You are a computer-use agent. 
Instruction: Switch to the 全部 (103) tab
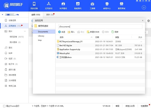[x=36, y=15]
